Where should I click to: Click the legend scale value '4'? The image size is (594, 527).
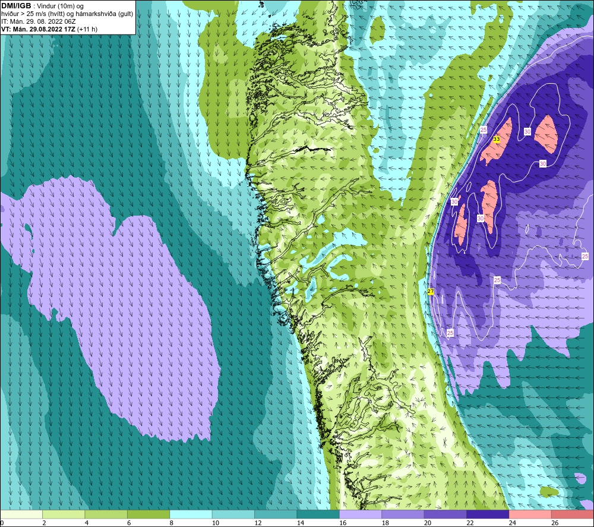pyautogui.click(x=87, y=523)
